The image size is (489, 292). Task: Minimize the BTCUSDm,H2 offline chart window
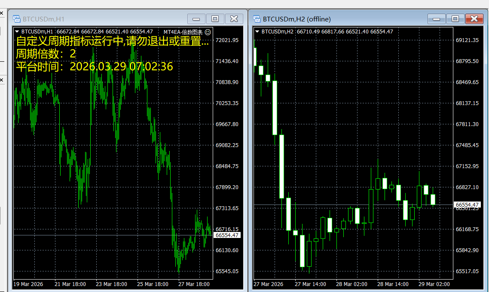[x=437, y=19]
